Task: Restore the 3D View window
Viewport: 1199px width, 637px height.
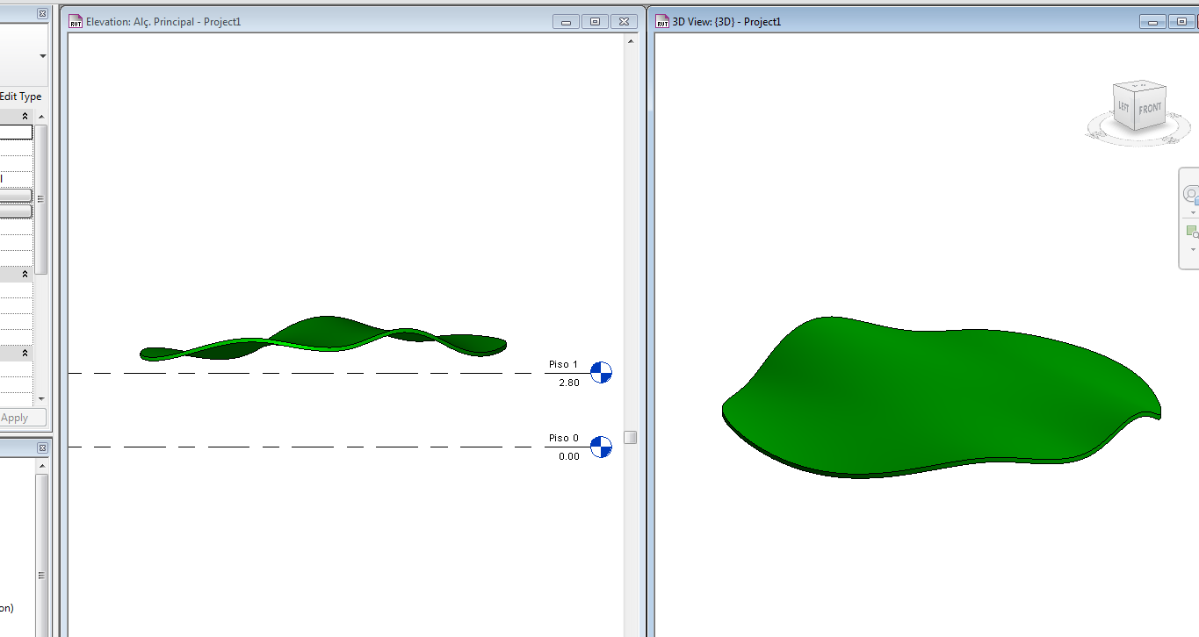Action: pos(1181,21)
